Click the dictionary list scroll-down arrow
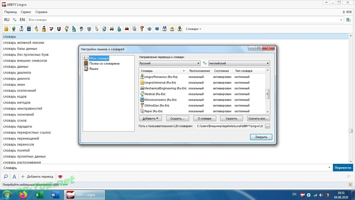Image resolution: width=355 pixels, height=200 pixels. pos(268,112)
